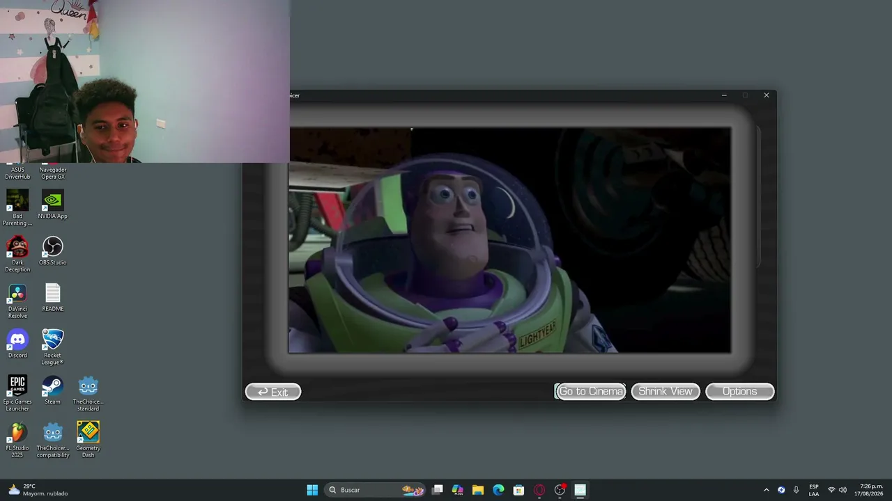The width and height of the screenshot is (892, 501).
Task: Open Microsoft Store from the taskbar
Action: [x=518, y=490]
